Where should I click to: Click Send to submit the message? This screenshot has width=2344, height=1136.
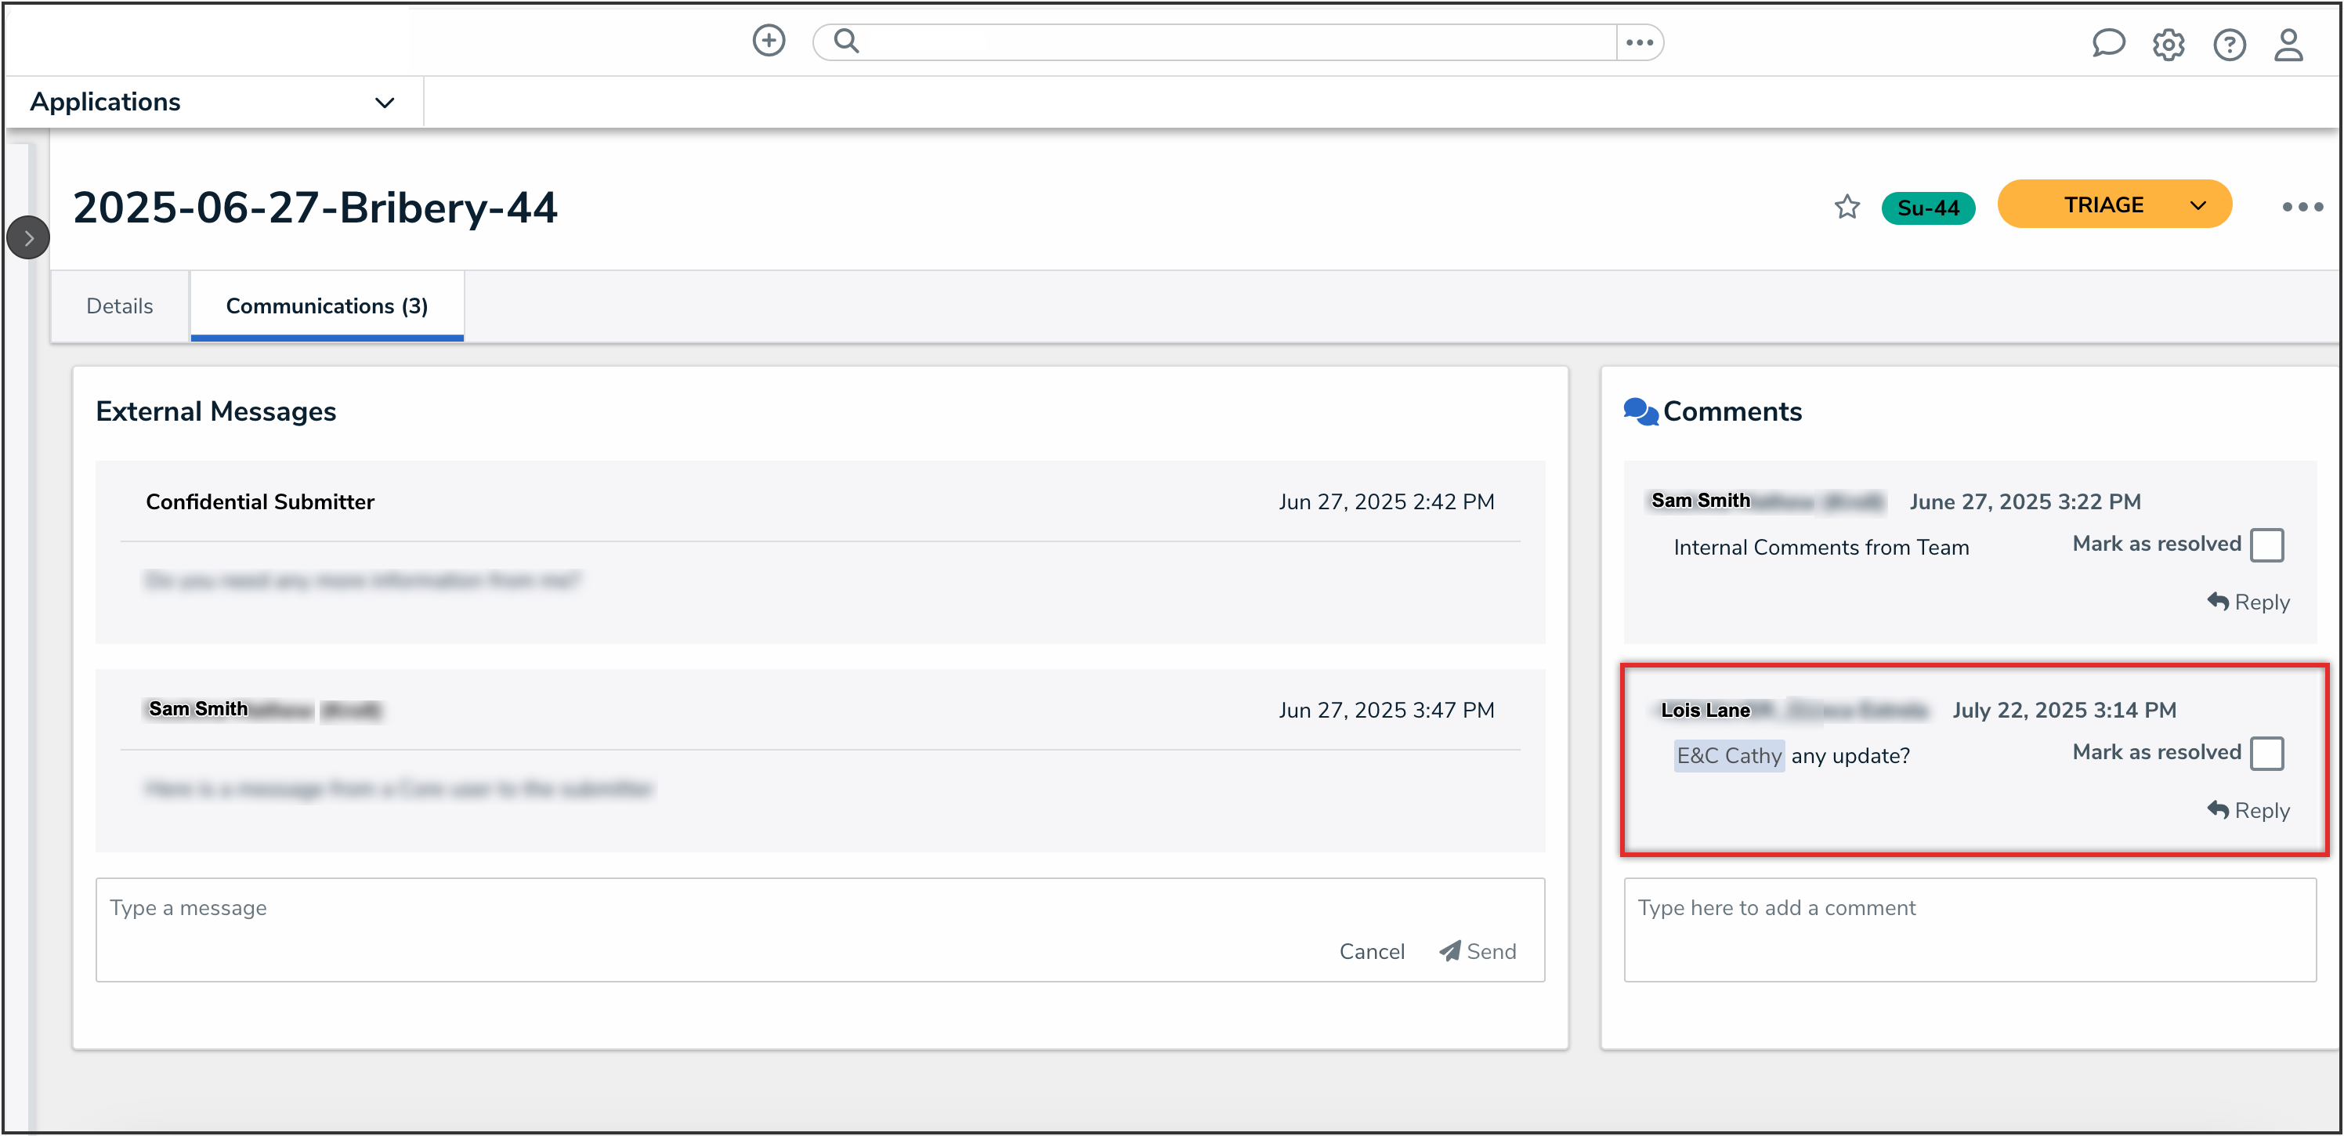[x=1478, y=951]
